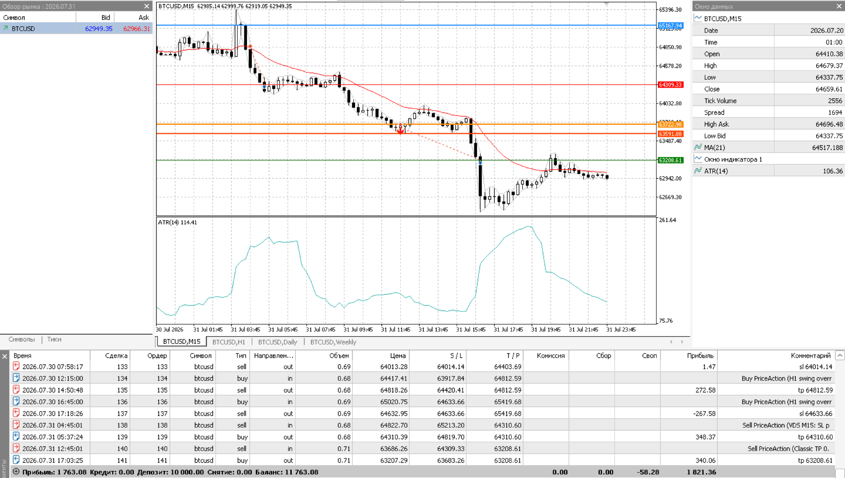
Task: Expand the column selector arrow beside Комментарий
Action: [840, 355]
